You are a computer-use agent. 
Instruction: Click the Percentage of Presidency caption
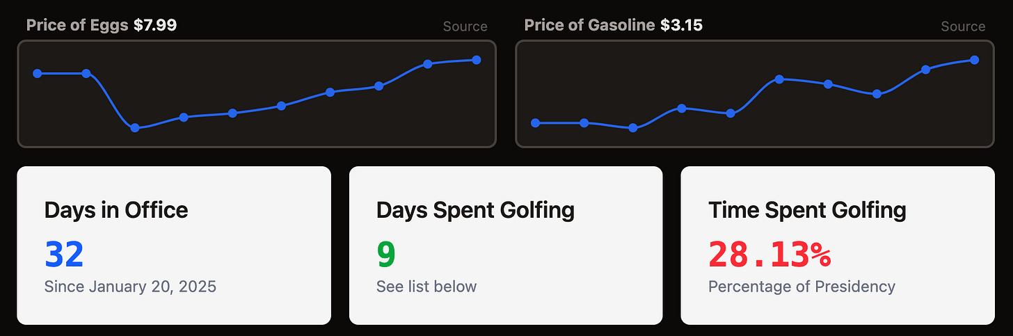(x=801, y=286)
